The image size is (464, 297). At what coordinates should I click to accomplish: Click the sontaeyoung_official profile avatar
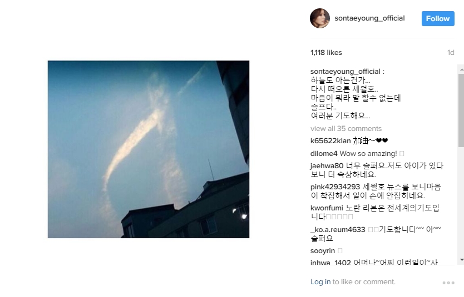pos(319,18)
